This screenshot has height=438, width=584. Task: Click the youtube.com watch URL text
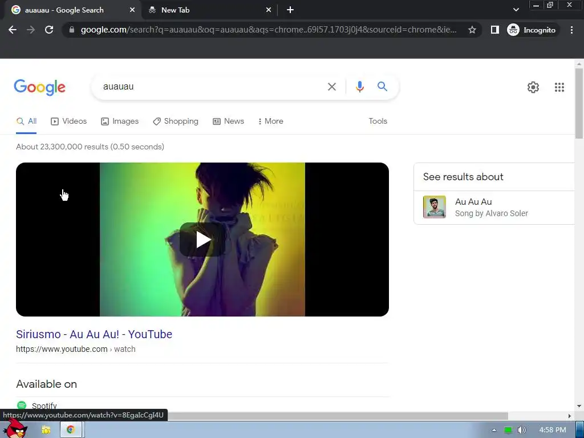(76, 350)
